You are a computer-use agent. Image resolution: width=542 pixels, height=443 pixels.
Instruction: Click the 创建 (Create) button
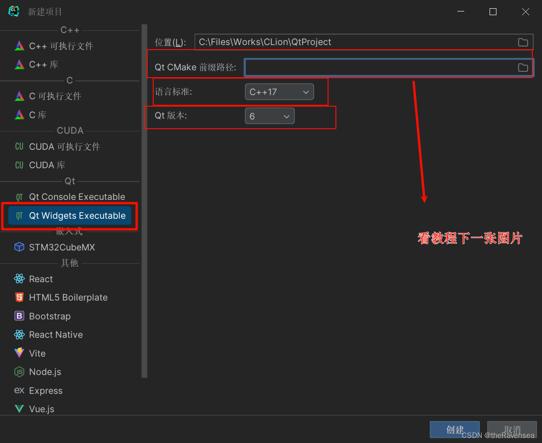point(455,430)
